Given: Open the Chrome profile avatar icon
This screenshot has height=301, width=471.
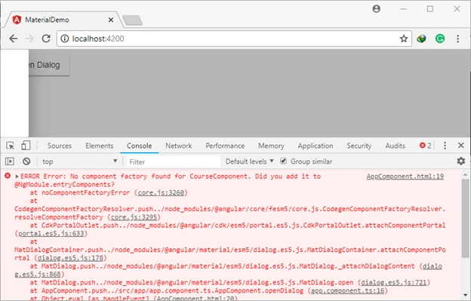Looking at the screenshot, I should (377, 9).
